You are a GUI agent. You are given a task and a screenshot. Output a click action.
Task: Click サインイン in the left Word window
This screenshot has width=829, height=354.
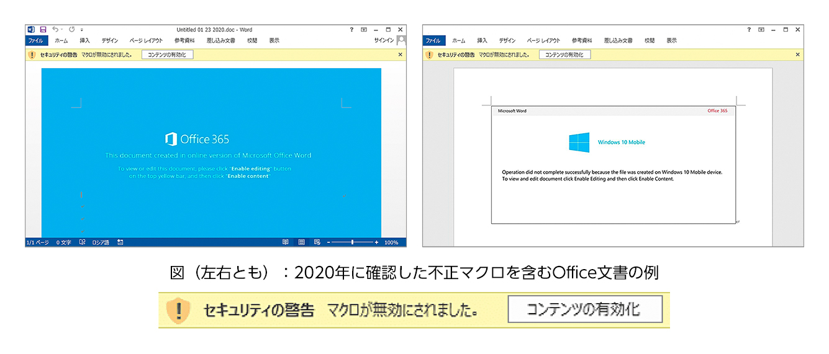383,40
